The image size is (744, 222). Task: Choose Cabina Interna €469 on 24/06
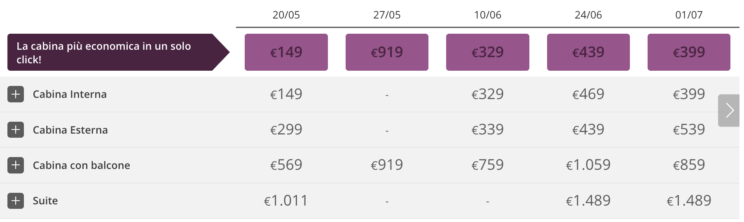[x=588, y=94]
